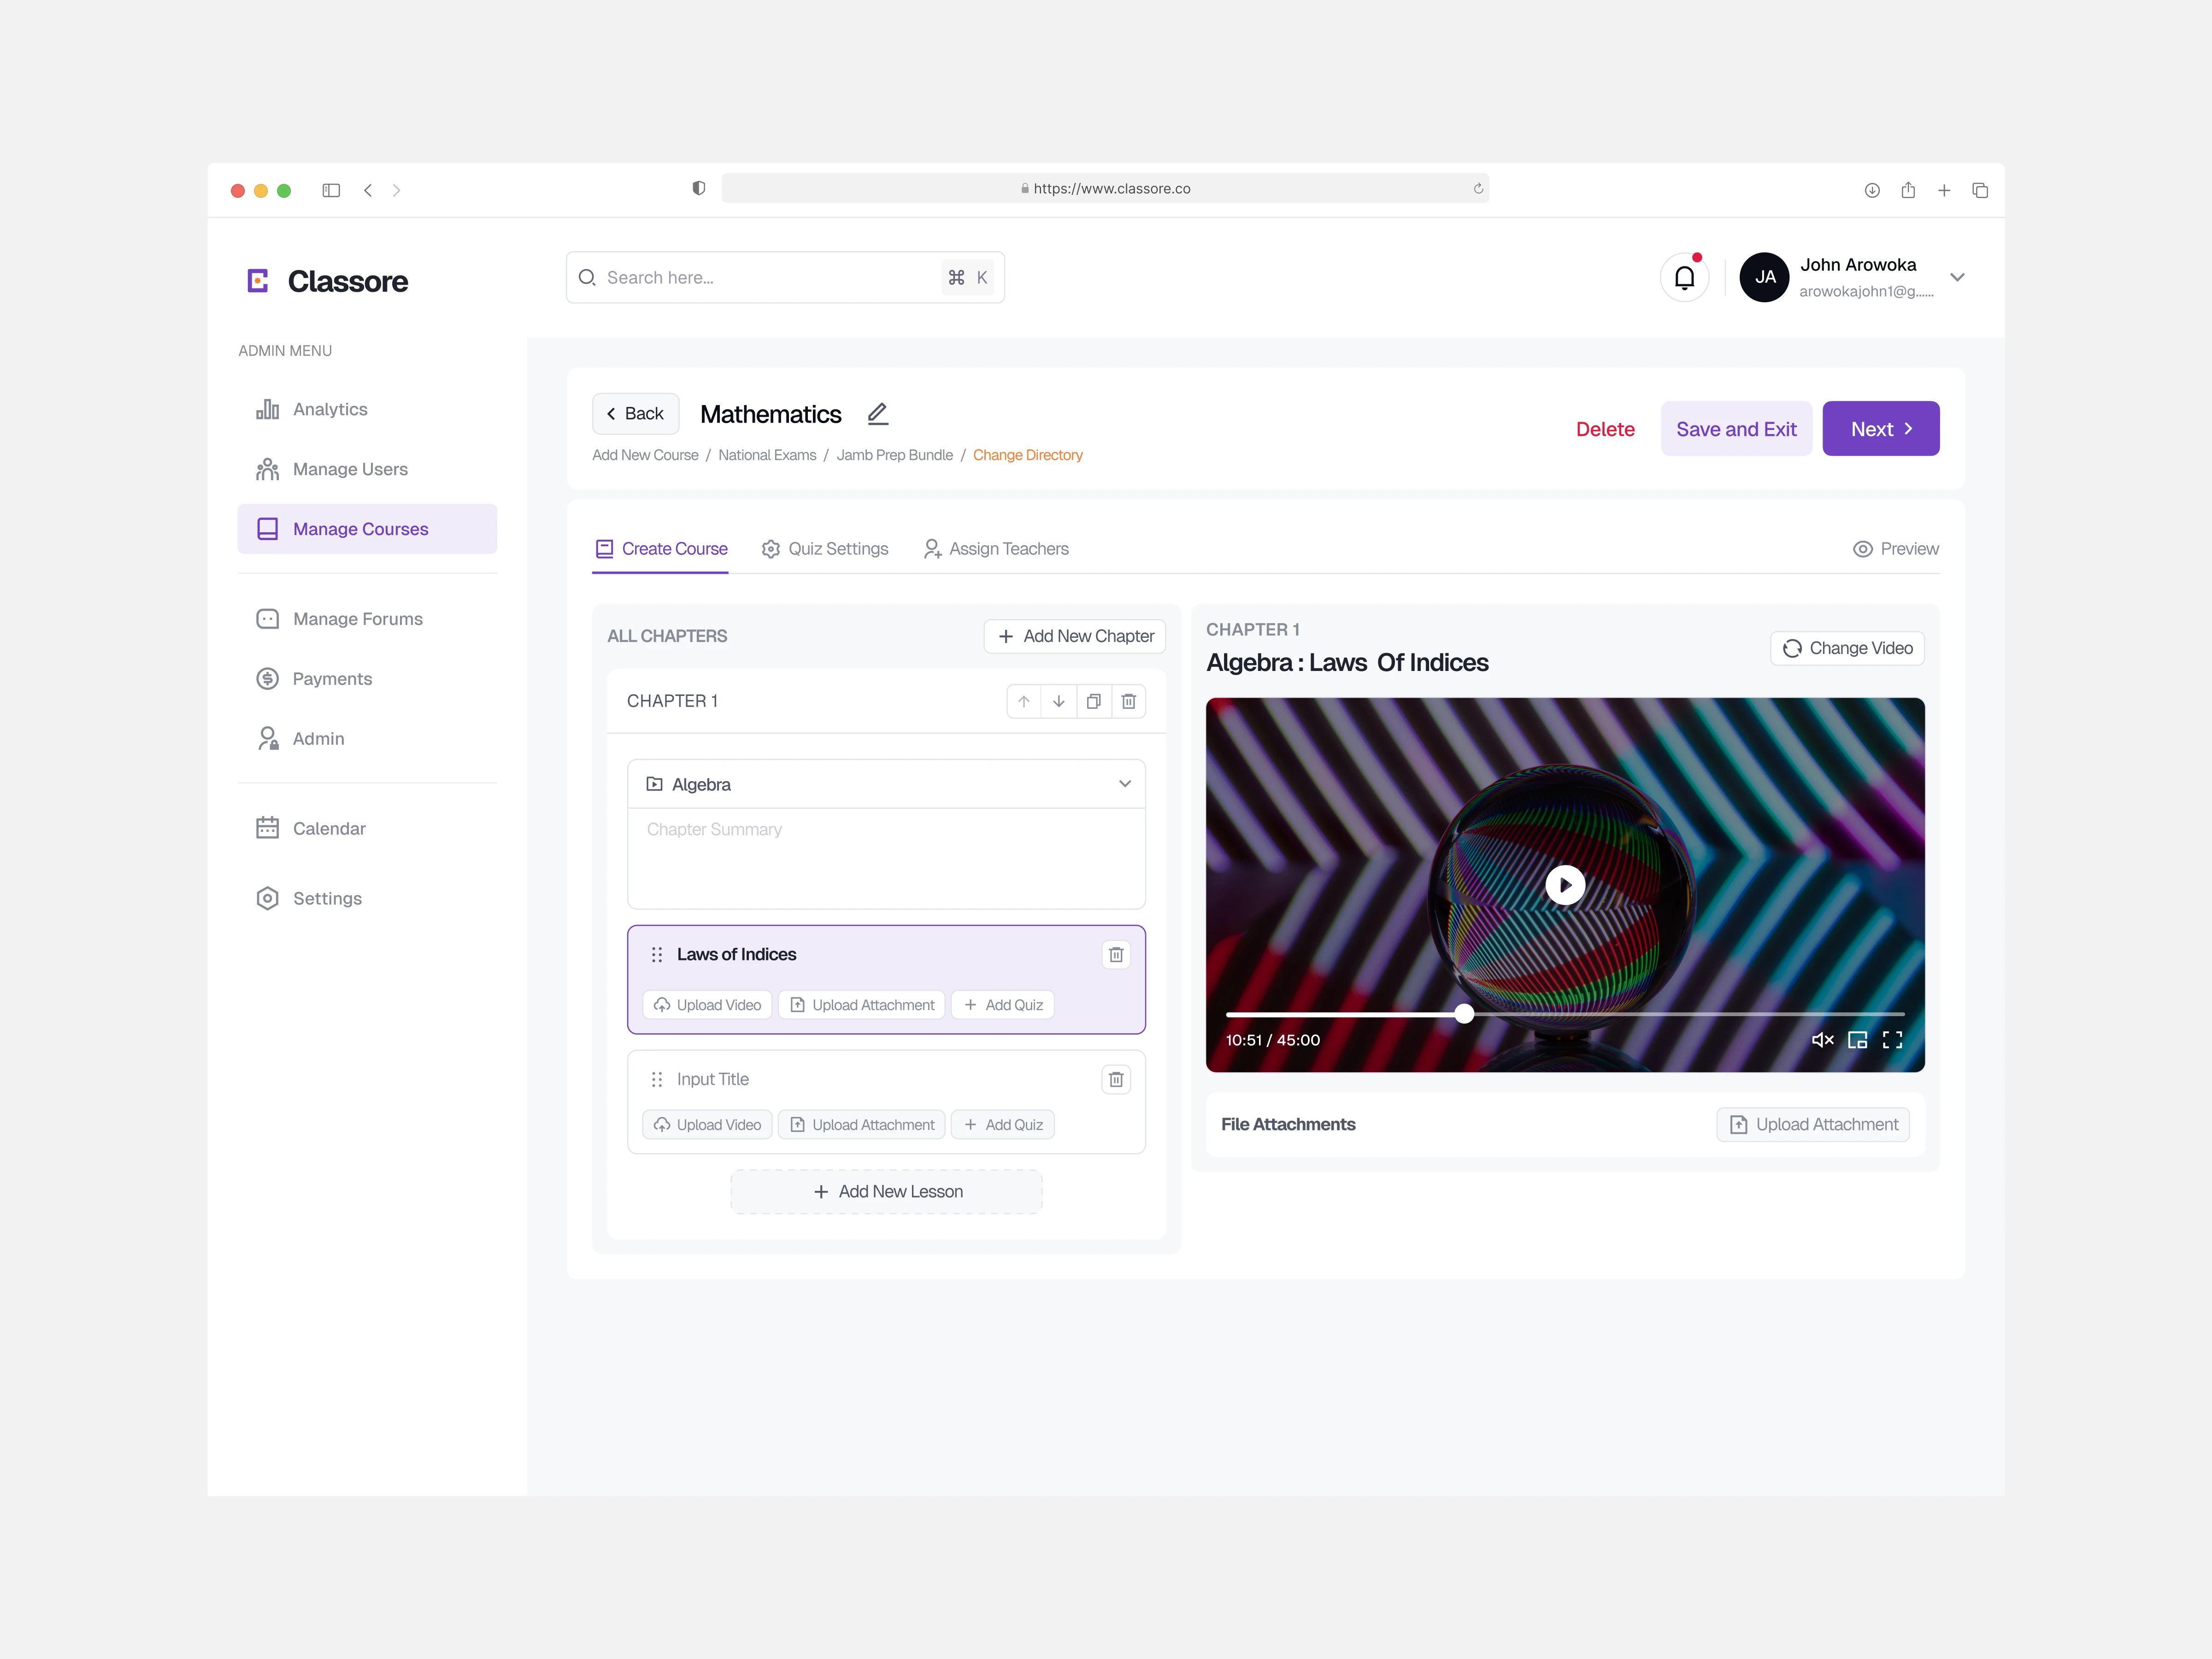Move Chapter 1 down with arrow icon
The image size is (2212, 1659).
[x=1058, y=701]
